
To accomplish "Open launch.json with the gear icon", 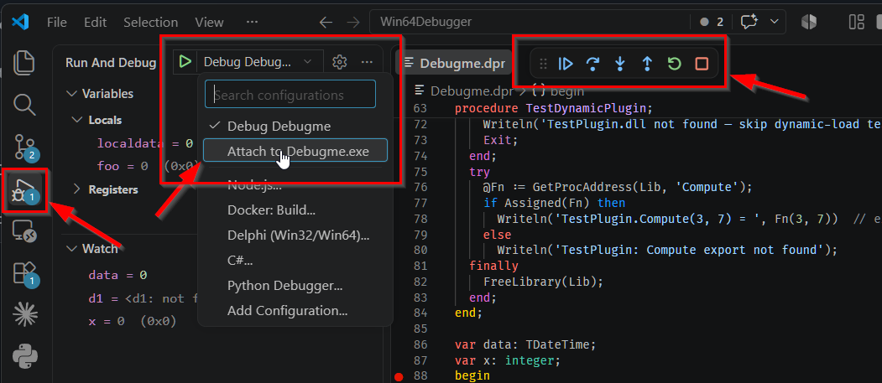I will tap(339, 62).
